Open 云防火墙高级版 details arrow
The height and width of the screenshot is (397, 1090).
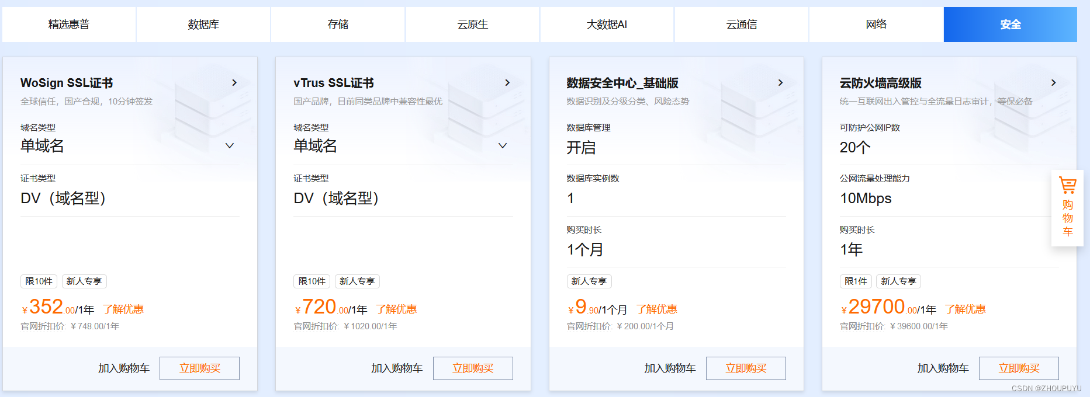[1053, 83]
